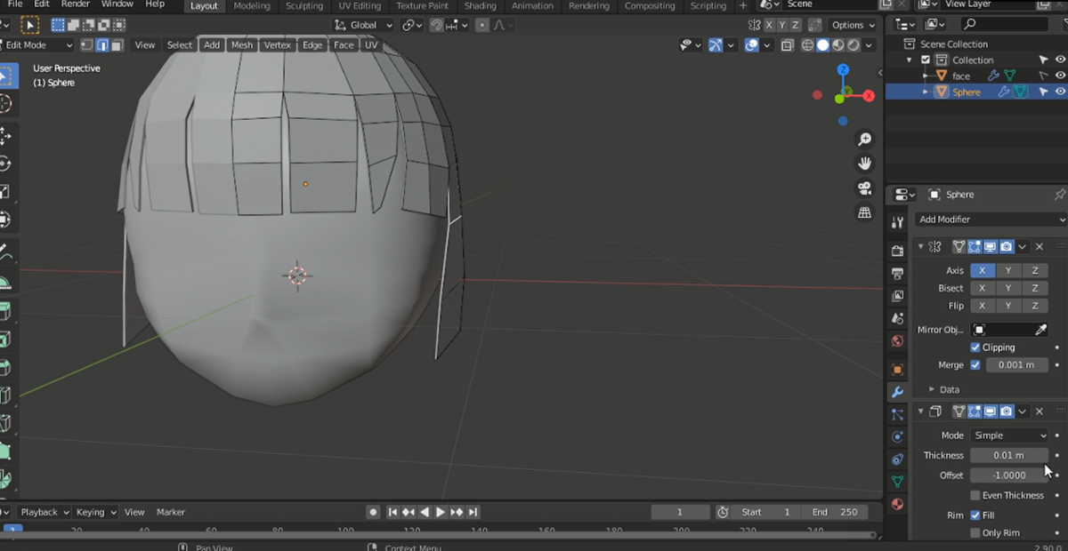Expand Sphere item in outliner
This screenshot has height=551, width=1068.
(x=926, y=92)
